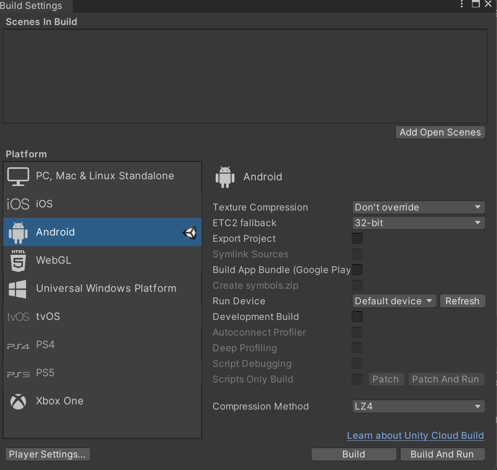Click the HTML5 WebGL icon
This screenshot has height=470, width=497.
point(18,261)
